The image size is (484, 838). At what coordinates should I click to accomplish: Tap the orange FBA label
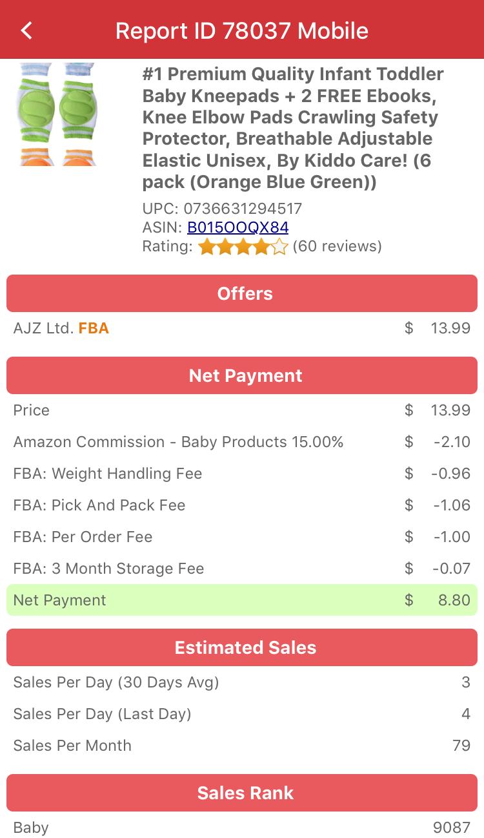tap(94, 328)
